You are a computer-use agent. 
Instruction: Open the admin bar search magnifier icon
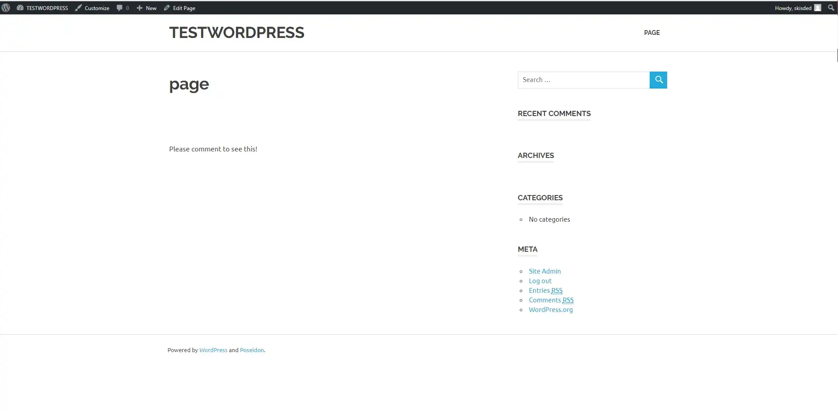tap(831, 7)
